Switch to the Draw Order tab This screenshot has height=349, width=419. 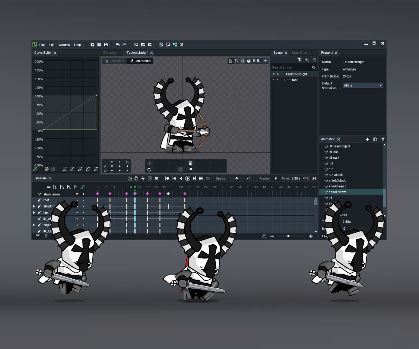299,53
